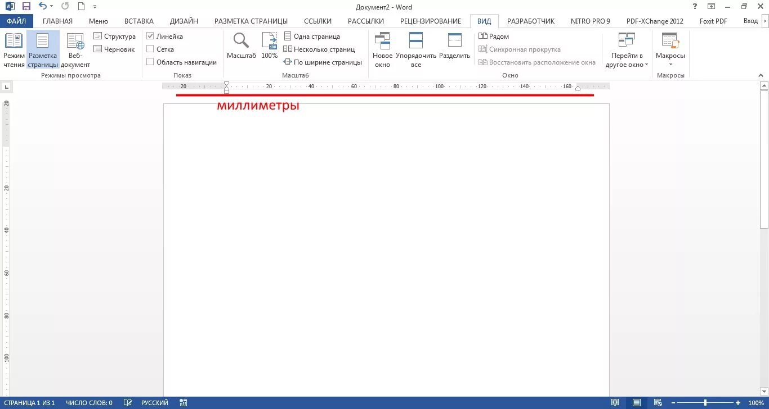The image size is (769, 409).
Task: Expand Перейти в другое окно dropdown
Action: 627,51
